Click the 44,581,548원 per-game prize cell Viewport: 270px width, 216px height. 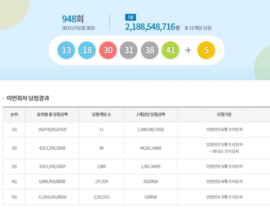(x=151, y=148)
